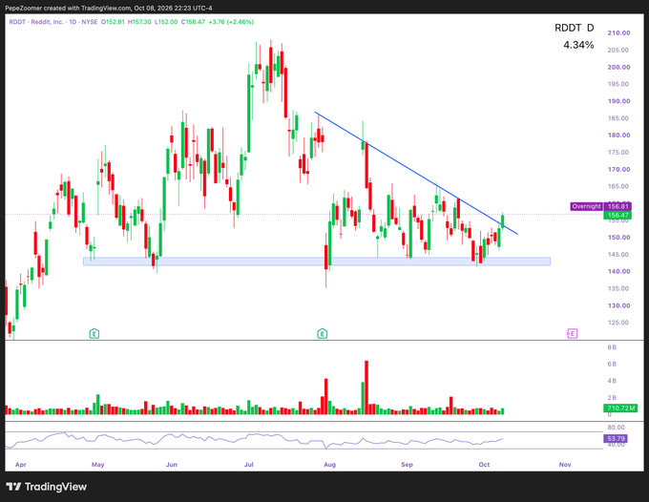Select the blue horizontal support zone rectangle
The width and height of the screenshot is (649, 502).
317,261
